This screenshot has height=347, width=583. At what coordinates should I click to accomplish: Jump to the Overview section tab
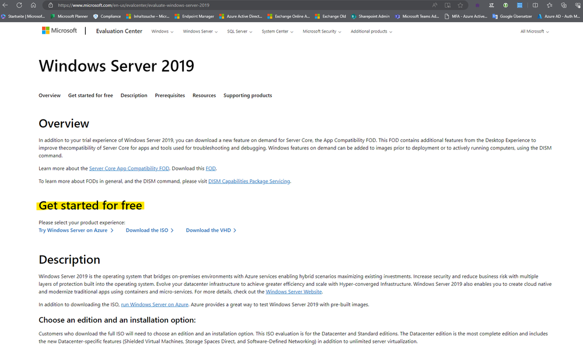pyautogui.click(x=50, y=95)
